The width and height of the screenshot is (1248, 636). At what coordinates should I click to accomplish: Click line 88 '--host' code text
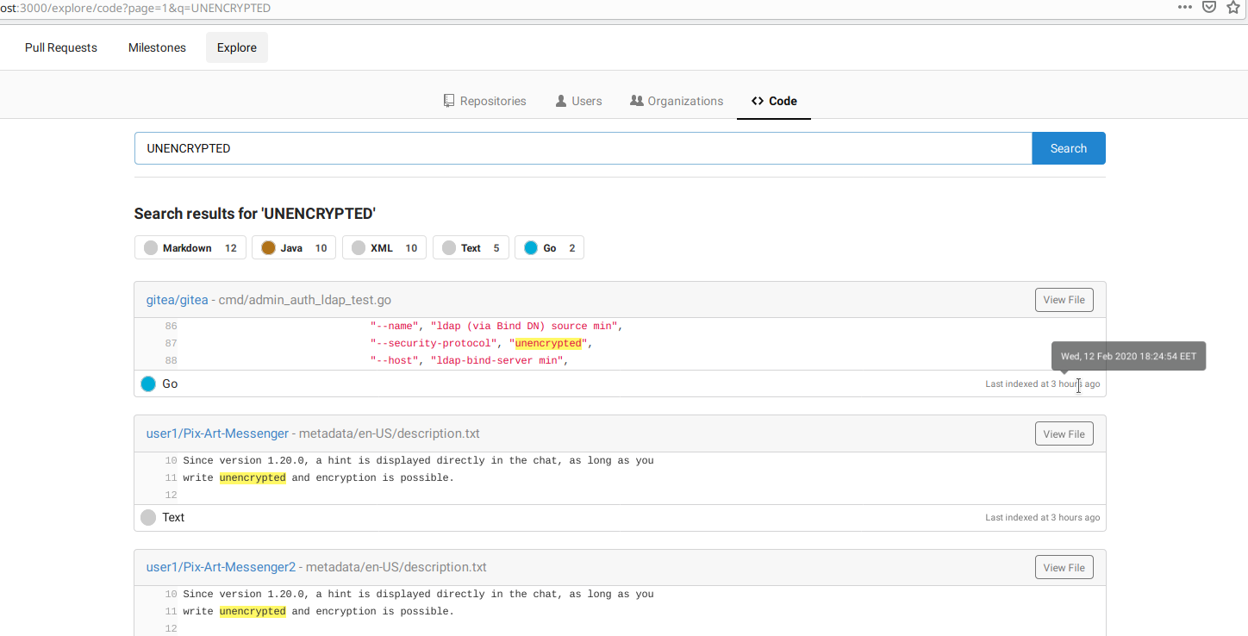pyautogui.click(x=470, y=360)
